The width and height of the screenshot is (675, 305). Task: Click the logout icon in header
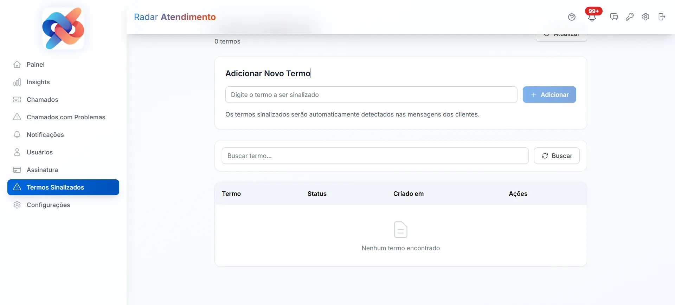pyautogui.click(x=662, y=17)
